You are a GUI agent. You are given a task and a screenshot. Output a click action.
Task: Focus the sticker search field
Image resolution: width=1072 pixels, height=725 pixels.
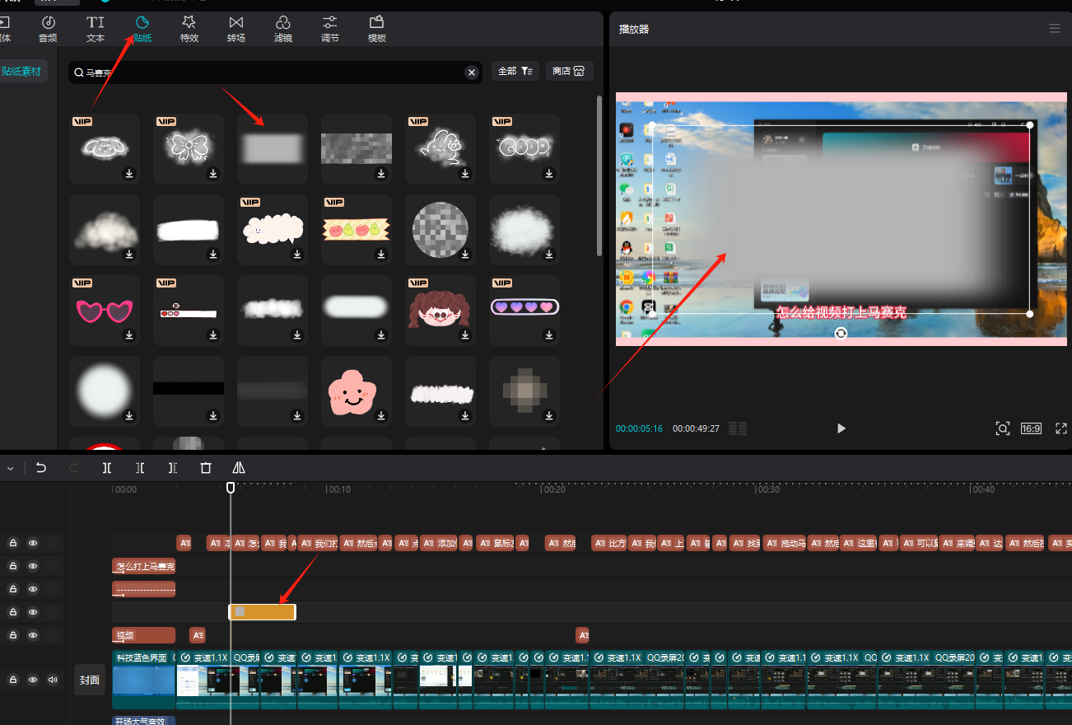tap(277, 72)
